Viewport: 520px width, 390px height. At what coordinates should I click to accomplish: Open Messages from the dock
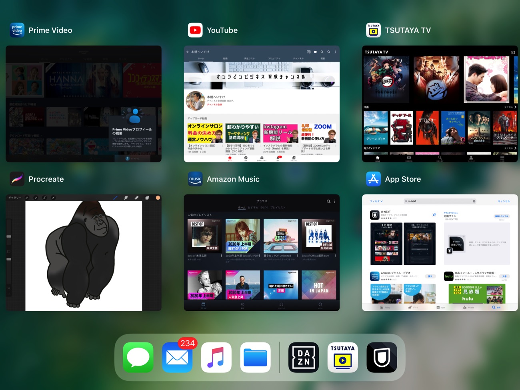tap(138, 358)
